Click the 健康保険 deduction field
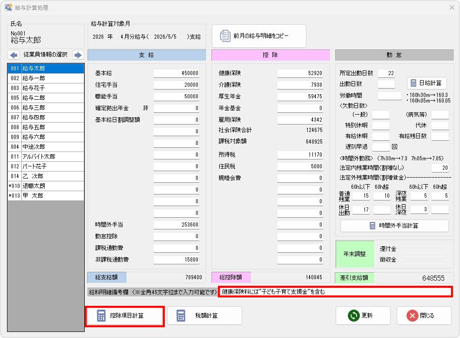 coord(300,73)
